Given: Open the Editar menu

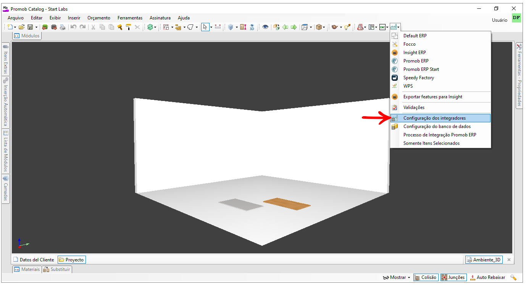Looking at the screenshot, I should point(37,18).
